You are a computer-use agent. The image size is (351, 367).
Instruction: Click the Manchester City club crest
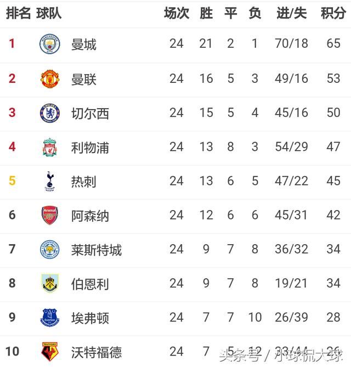click(50, 44)
